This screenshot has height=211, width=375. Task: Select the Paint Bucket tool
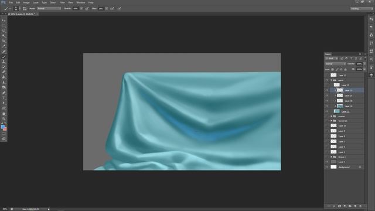(x=4, y=77)
